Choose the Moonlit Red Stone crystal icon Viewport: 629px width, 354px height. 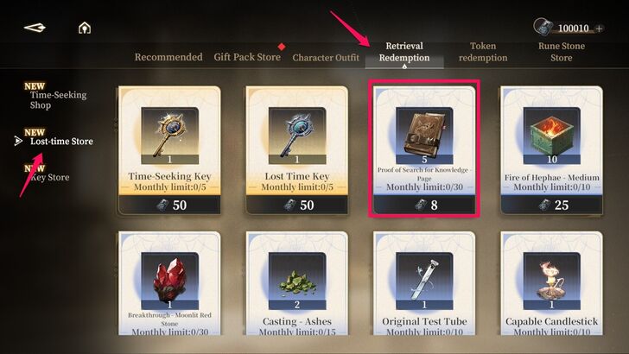[x=169, y=281]
